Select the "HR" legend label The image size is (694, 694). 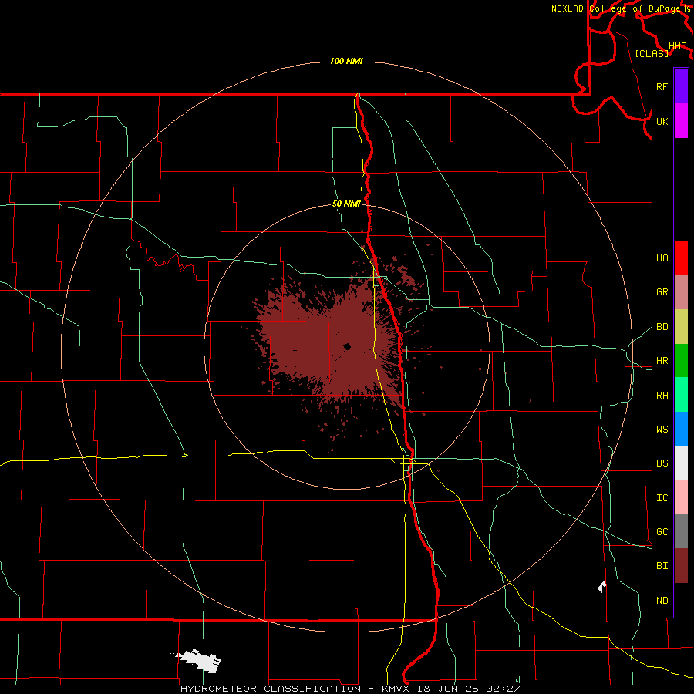662,361
